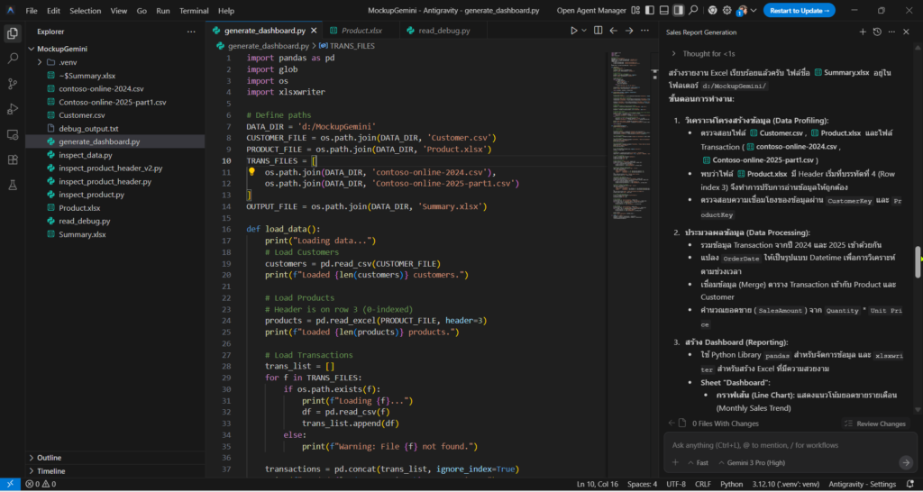Open the Run and Debug view
Screen dimensions: 923x492
[x=13, y=109]
